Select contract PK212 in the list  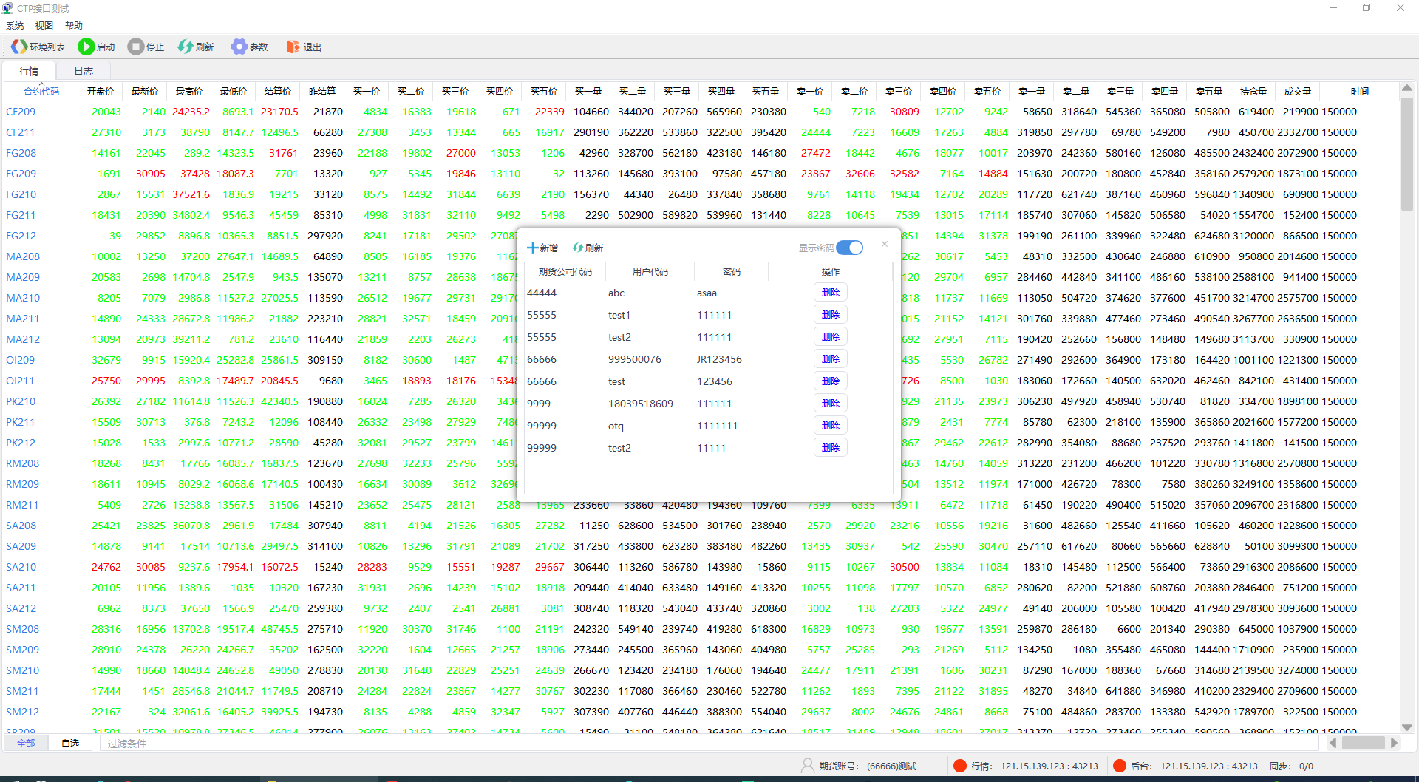(21, 443)
